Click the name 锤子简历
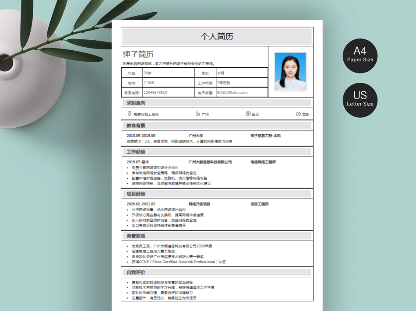The width and height of the screenshot is (416, 311). coord(138,54)
